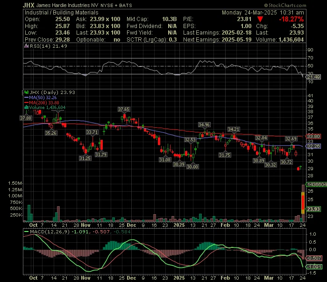Click the MA(200) 33.80 legend entry
Viewport: 327px width, 282px height.
pos(44,103)
